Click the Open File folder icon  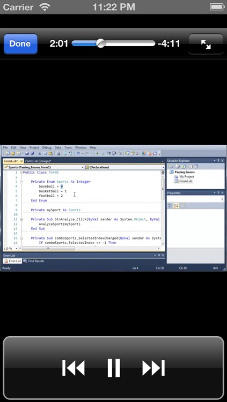point(12,153)
